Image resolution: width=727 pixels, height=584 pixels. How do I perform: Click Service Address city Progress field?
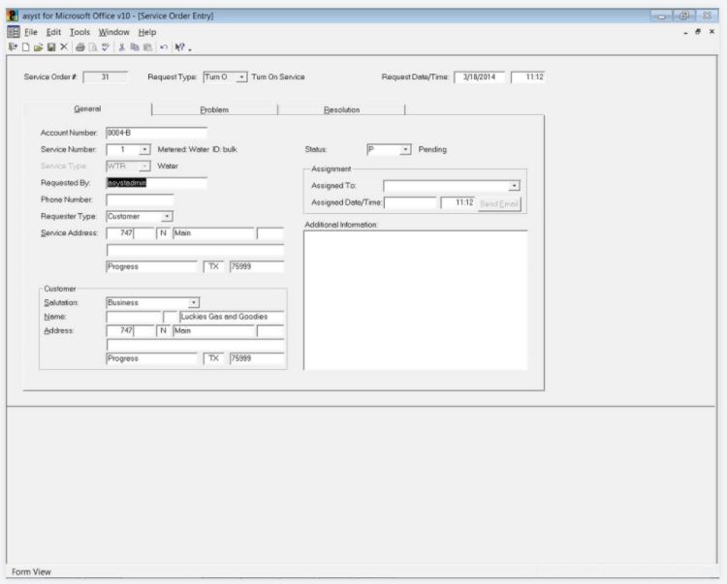151,266
